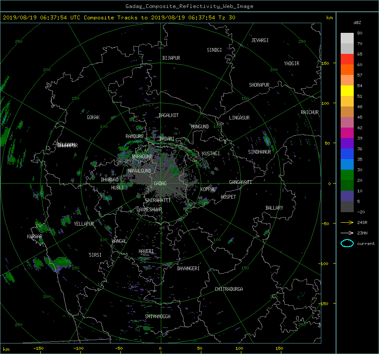Screen dimensions: 379x354
Task: Click the dBZ legend heading
Action: click(x=357, y=23)
